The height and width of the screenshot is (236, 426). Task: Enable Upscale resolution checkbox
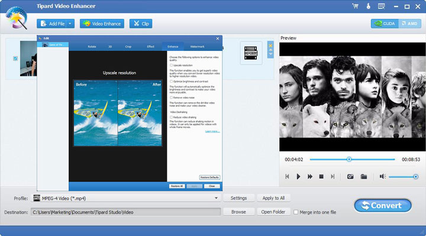pos(171,66)
